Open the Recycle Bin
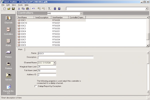Screen dimensions: 150x100 (x=8, y=87)
